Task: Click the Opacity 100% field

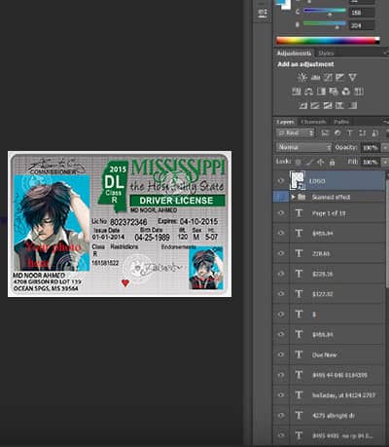Action: pos(370,148)
